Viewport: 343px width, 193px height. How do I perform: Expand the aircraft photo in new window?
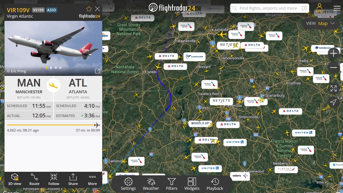pyautogui.click(x=97, y=71)
